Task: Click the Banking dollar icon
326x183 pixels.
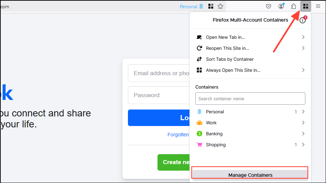Action: pos(199,134)
